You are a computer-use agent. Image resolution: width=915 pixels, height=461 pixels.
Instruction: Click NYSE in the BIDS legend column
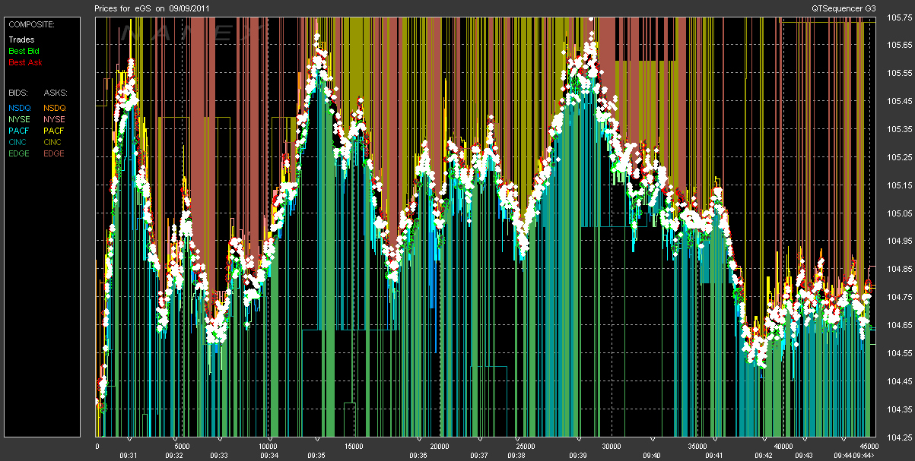20,119
